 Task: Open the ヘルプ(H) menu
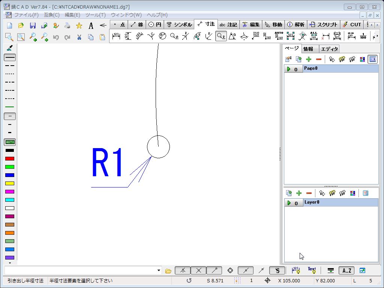(157, 15)
